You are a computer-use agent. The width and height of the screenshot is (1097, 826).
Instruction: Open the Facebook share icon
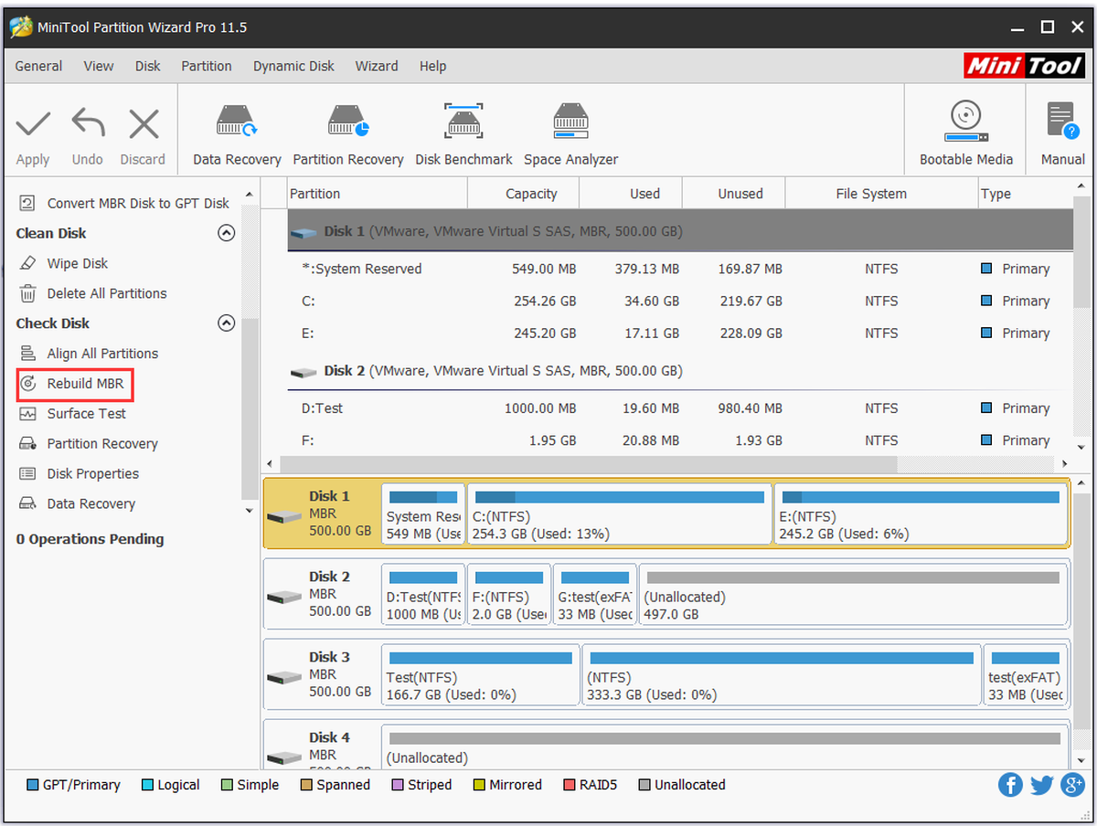(x=1010, y=784)
